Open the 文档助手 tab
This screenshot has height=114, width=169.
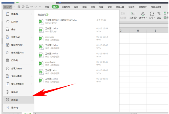[143, 7]
